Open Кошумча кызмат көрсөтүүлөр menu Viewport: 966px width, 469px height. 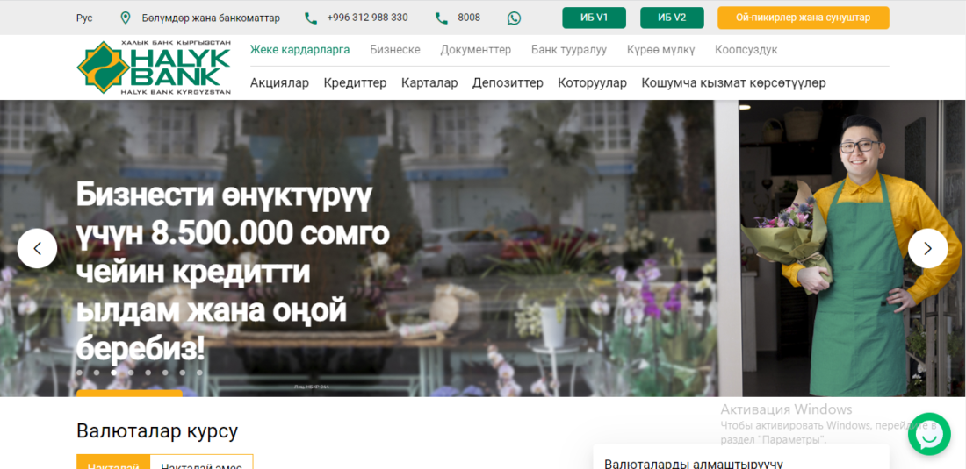(734, 83)
